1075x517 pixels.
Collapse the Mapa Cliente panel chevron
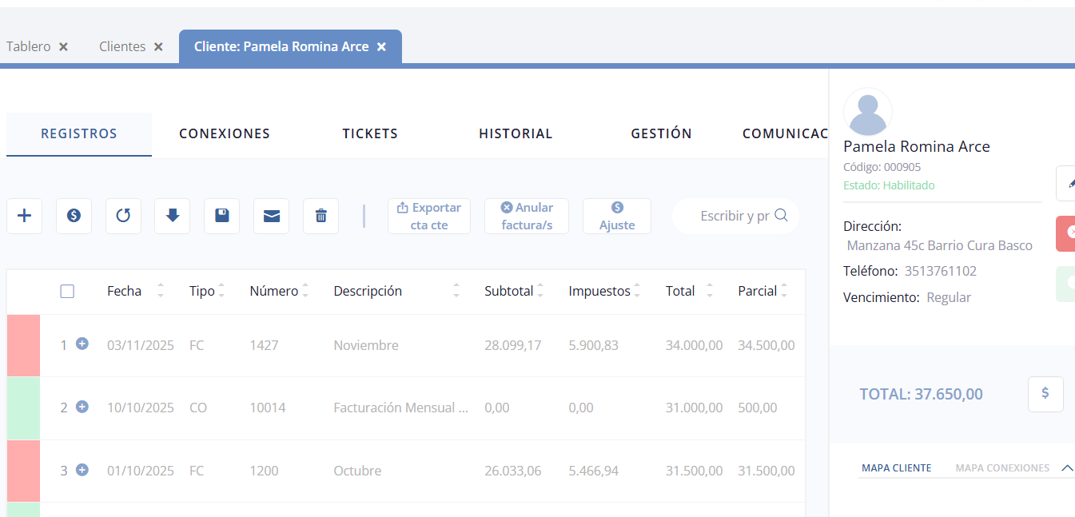(x=1066, y=468)
